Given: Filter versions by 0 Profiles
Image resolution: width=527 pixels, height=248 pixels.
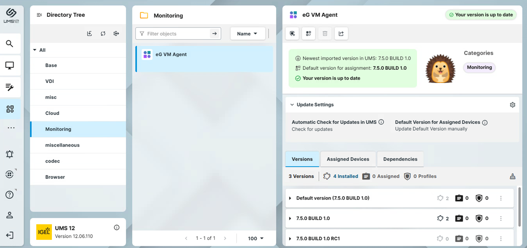Looking at the screenshot, I should [420, 176].
